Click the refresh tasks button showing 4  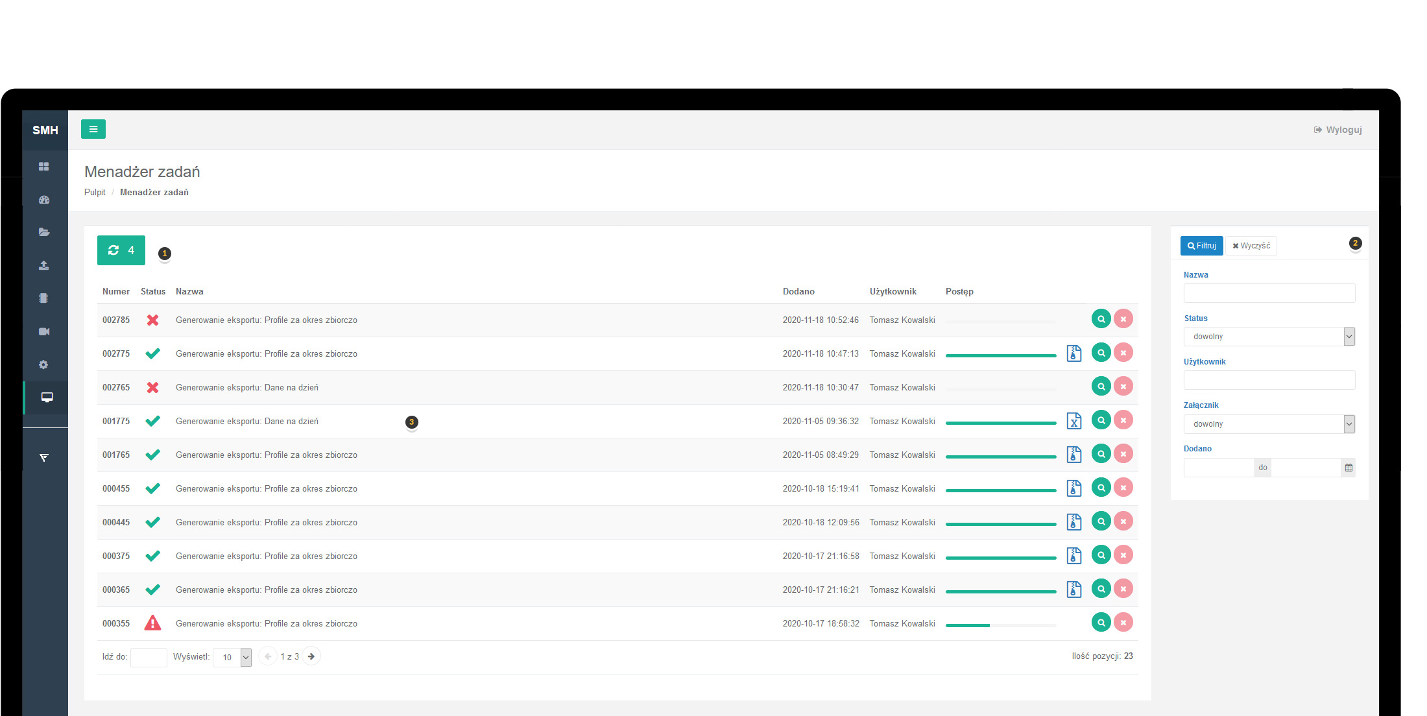pos(121,250)
